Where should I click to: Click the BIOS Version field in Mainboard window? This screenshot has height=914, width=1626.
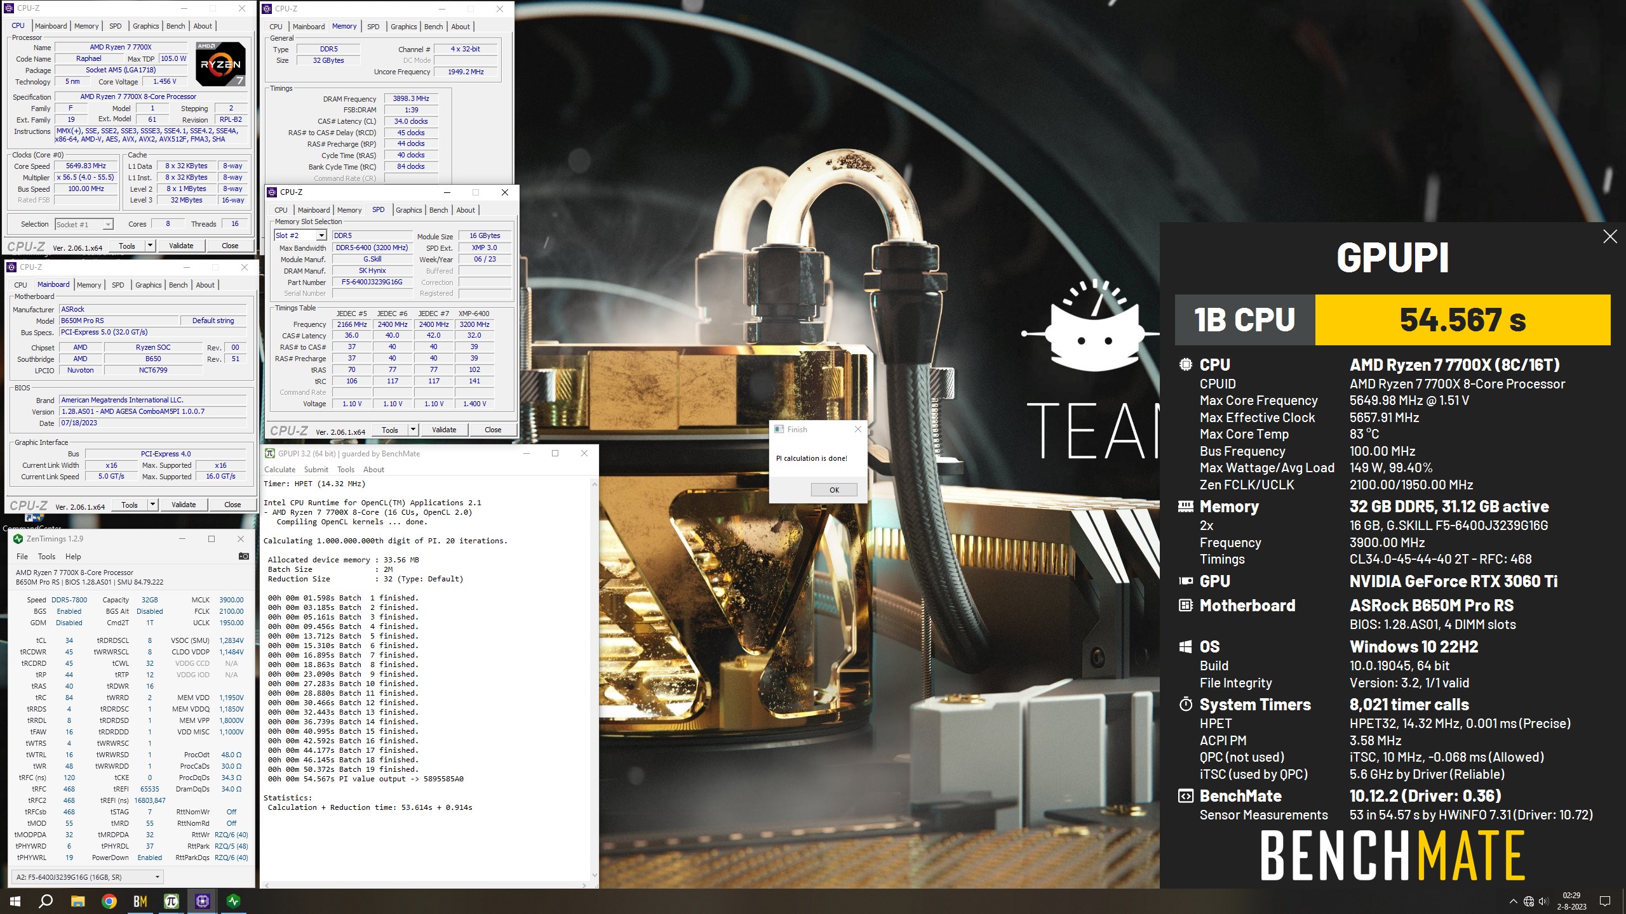pos(152,411)
